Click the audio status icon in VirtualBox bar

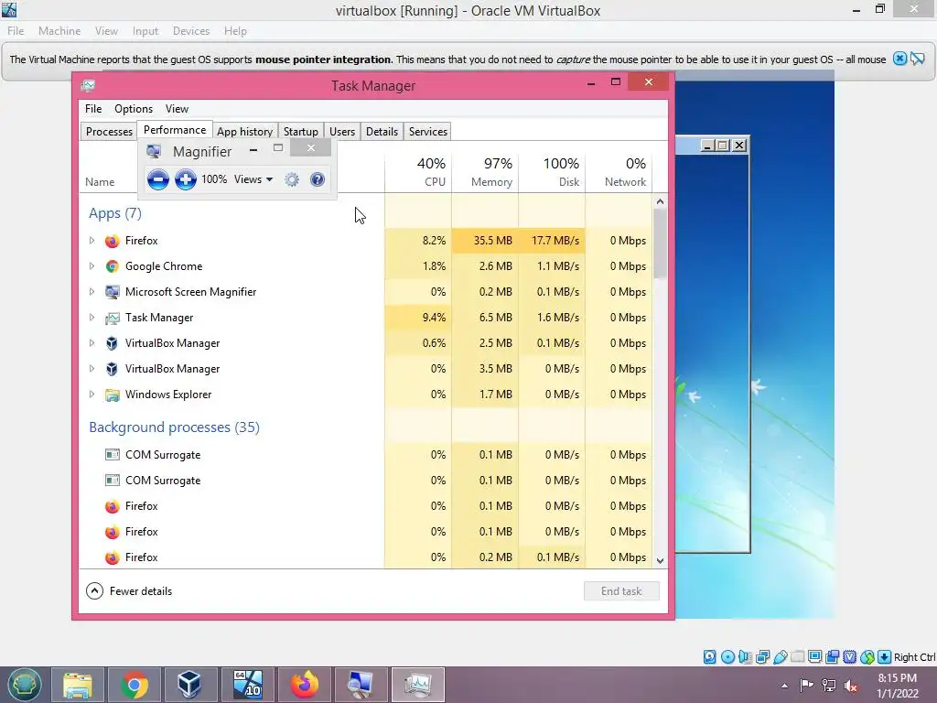(745, 657)
